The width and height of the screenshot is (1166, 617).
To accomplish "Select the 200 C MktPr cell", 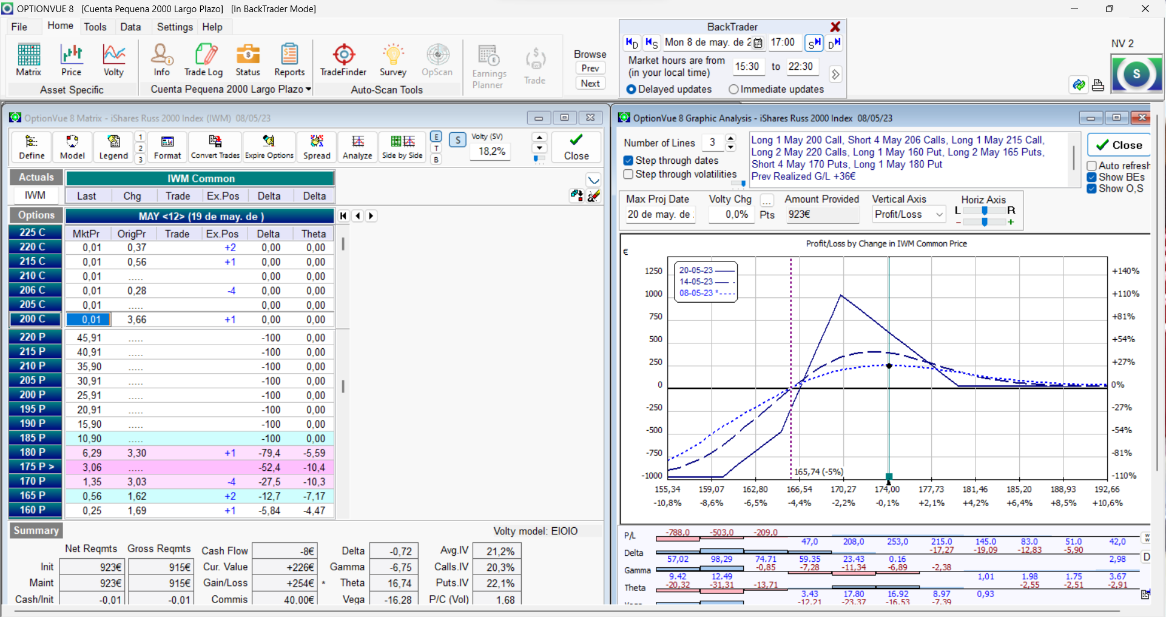I will [88, 320].
